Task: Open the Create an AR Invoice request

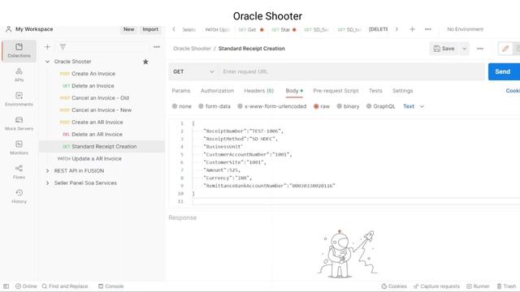Action: [x=97, y=122]
